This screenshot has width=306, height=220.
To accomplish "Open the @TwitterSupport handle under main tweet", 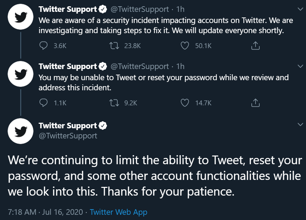I will click(68, 136).
